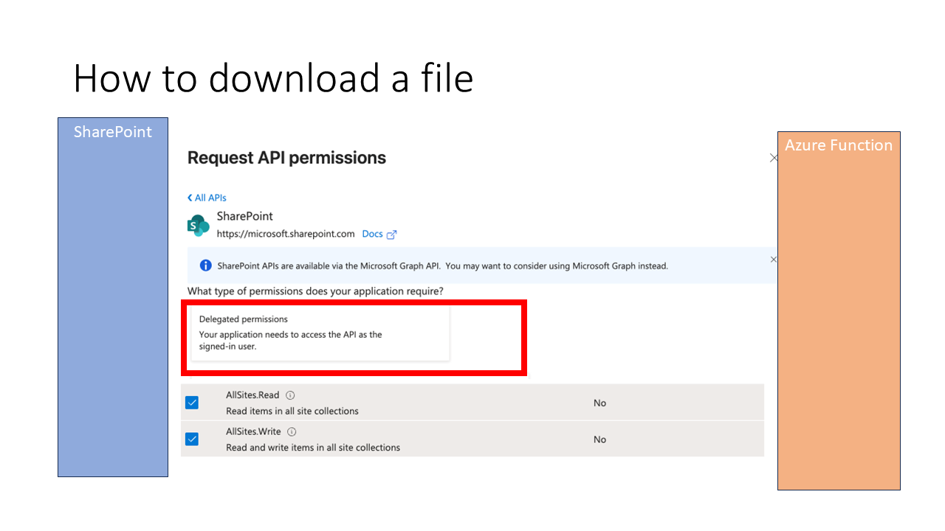The width and height of the screenshot is (945, 531).
Task: Uncheck the AllSites.Read permission checkbox
Action: point(192,403)
